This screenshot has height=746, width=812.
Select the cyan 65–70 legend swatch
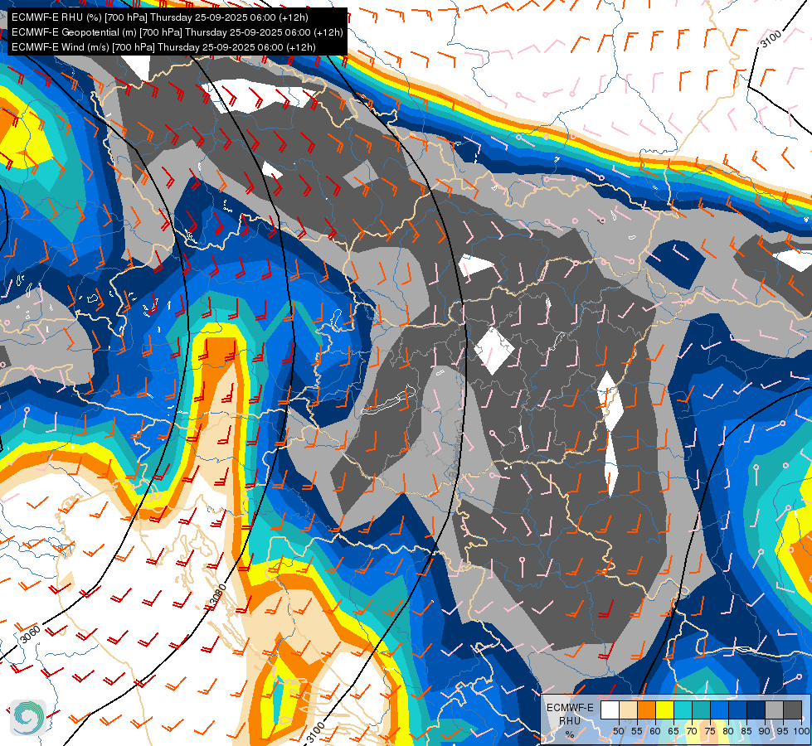(683, 710)
